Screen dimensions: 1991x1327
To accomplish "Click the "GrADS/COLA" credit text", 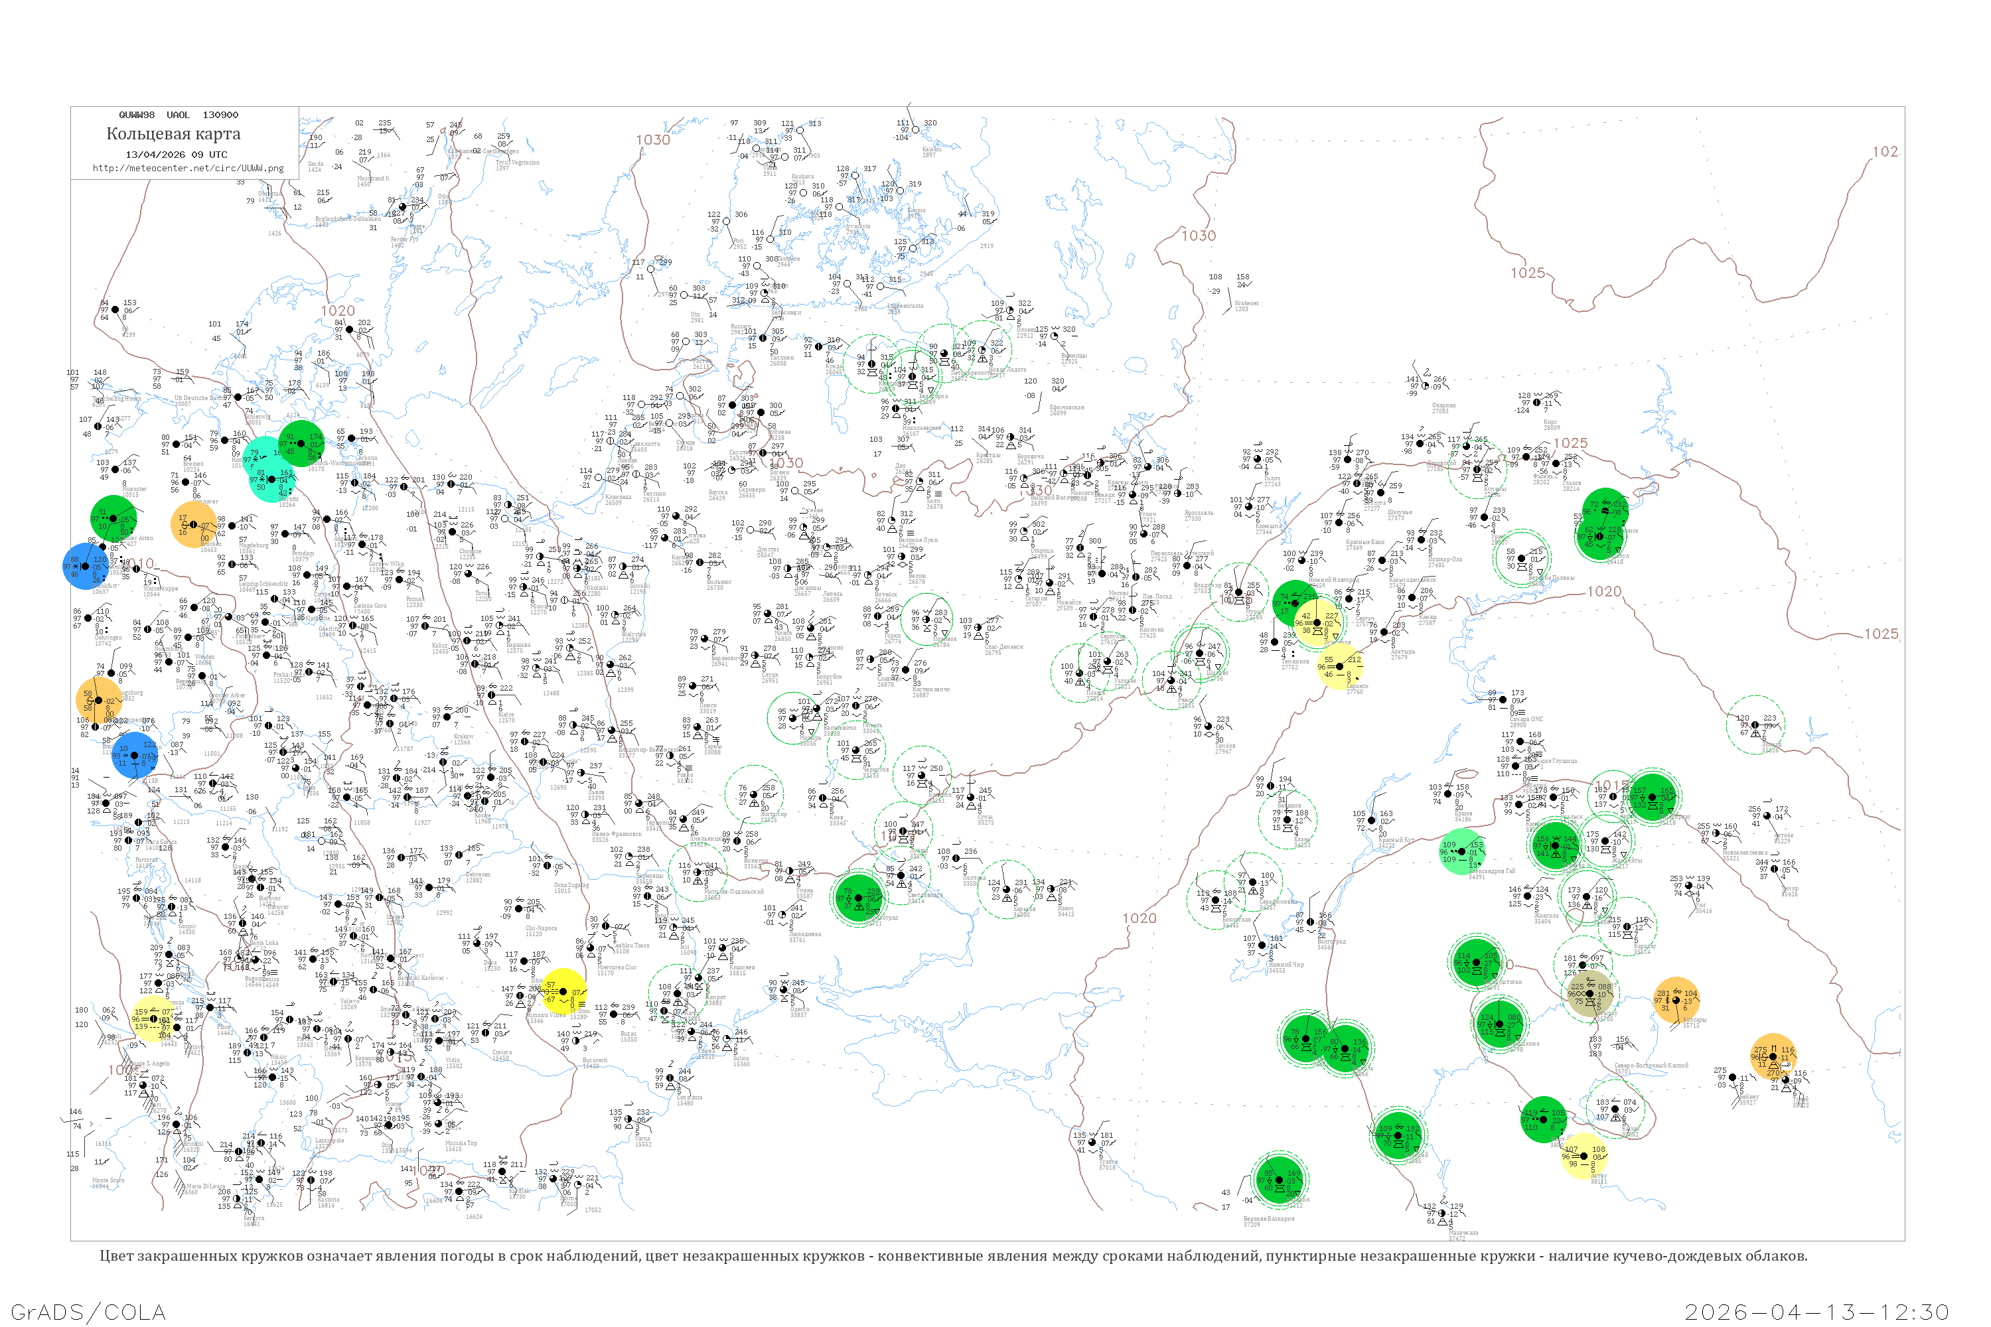I will pos(88,1312).
